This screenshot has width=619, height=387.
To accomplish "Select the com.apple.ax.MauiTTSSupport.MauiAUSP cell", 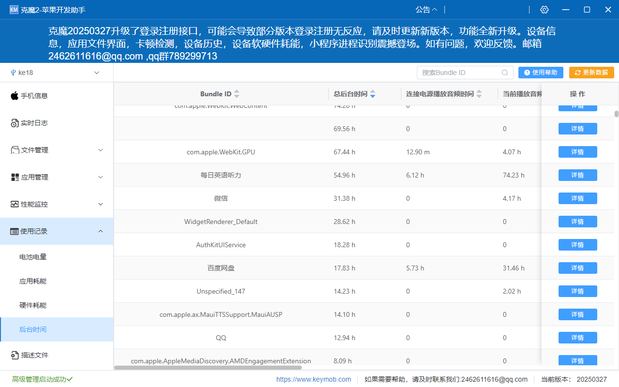I will click(x=221, y=314).
